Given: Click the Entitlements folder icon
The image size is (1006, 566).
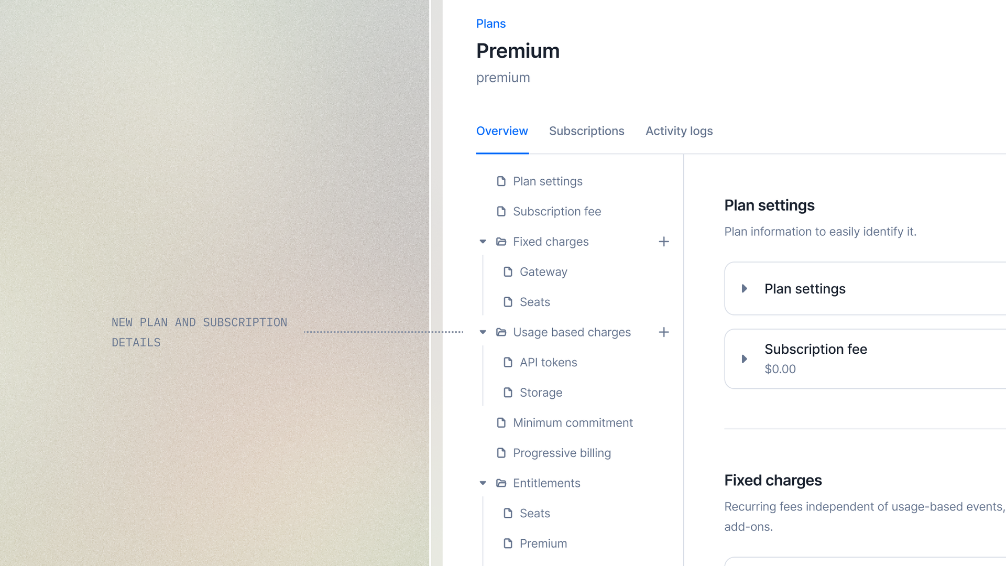Looking at the screenshot, I should click(x=501, y=483).
